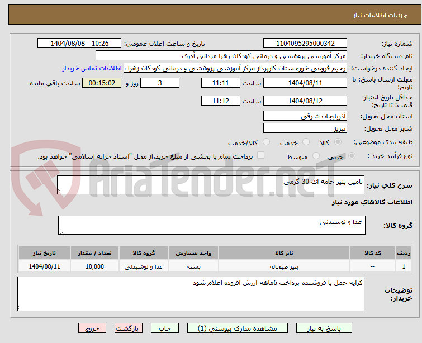Image resolution: width=422 pixels, height=343 pixels.
Task: Click the غذا و نوشیدنی table cell
Action: 144,266
